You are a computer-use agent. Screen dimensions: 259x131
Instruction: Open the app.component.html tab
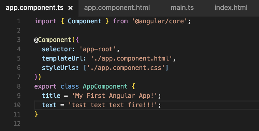click(117, 8)
